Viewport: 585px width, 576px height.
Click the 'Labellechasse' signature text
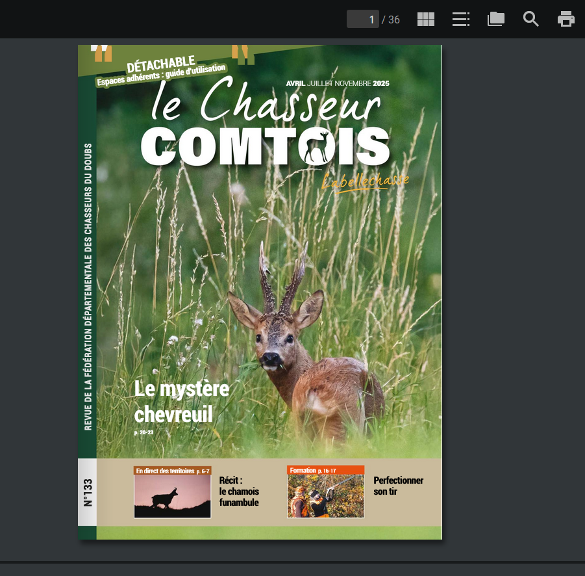366,182
